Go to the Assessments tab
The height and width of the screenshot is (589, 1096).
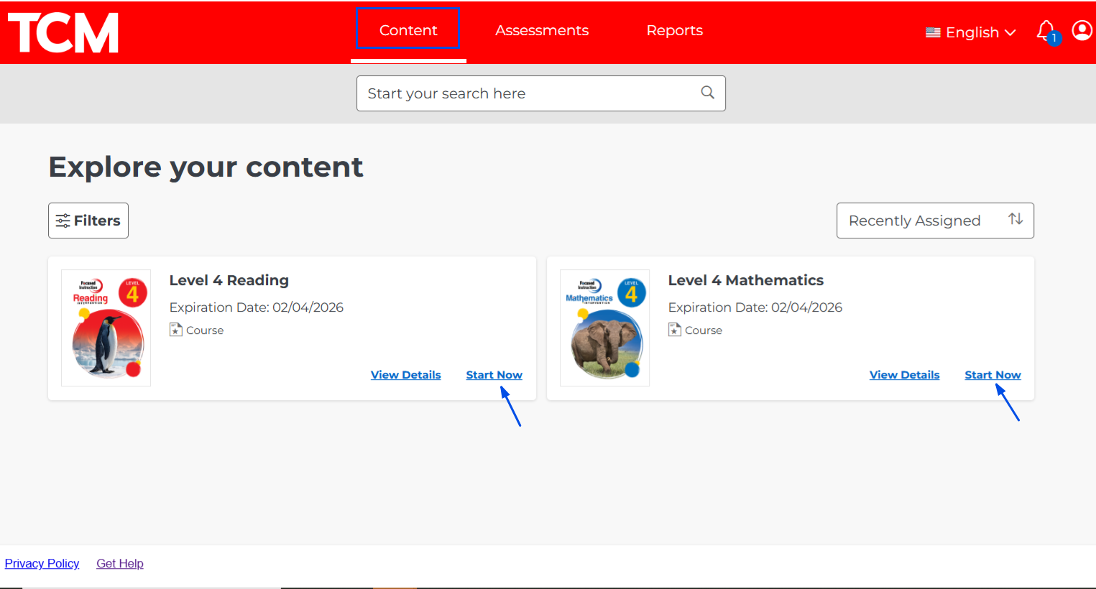coord(542,30)
